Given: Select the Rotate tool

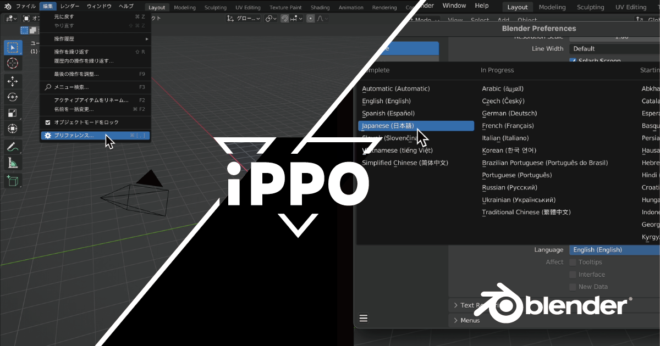Looking at the screenshot, I should pyautogui.click(x=13, y=97).
